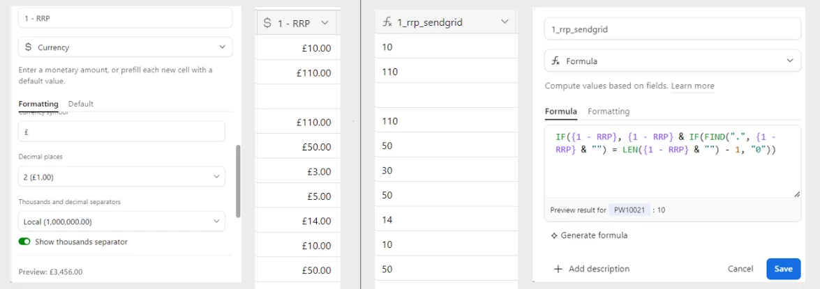Click the fx icon in the Formula type selector
The width and height of the screenshot is (820, 289).
click(556, 61)
